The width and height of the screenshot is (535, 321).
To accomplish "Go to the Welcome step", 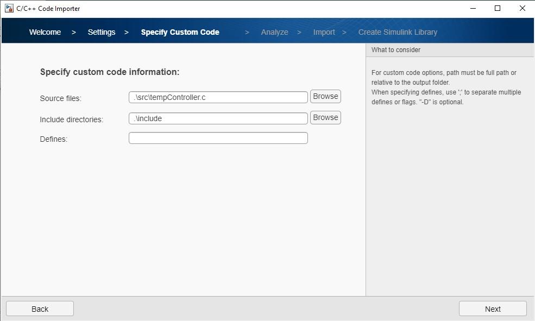I will click(45, 32).
